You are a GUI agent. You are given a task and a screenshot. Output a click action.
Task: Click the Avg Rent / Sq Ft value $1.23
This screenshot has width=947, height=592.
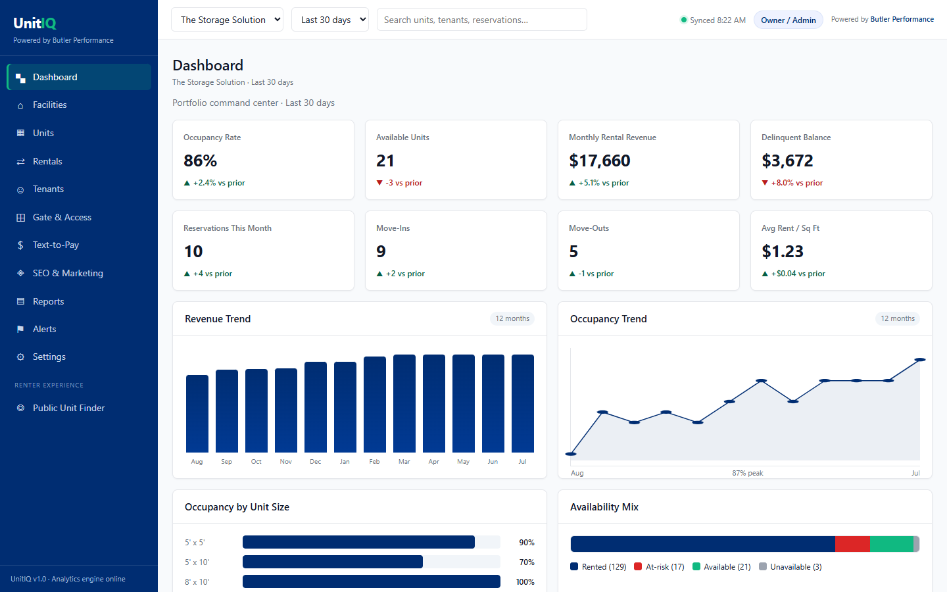point(783,251)
